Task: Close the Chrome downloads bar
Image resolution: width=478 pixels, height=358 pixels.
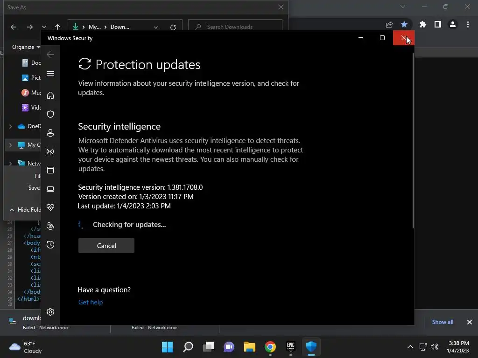Action: pyautogui.click(x=470, y=322)
